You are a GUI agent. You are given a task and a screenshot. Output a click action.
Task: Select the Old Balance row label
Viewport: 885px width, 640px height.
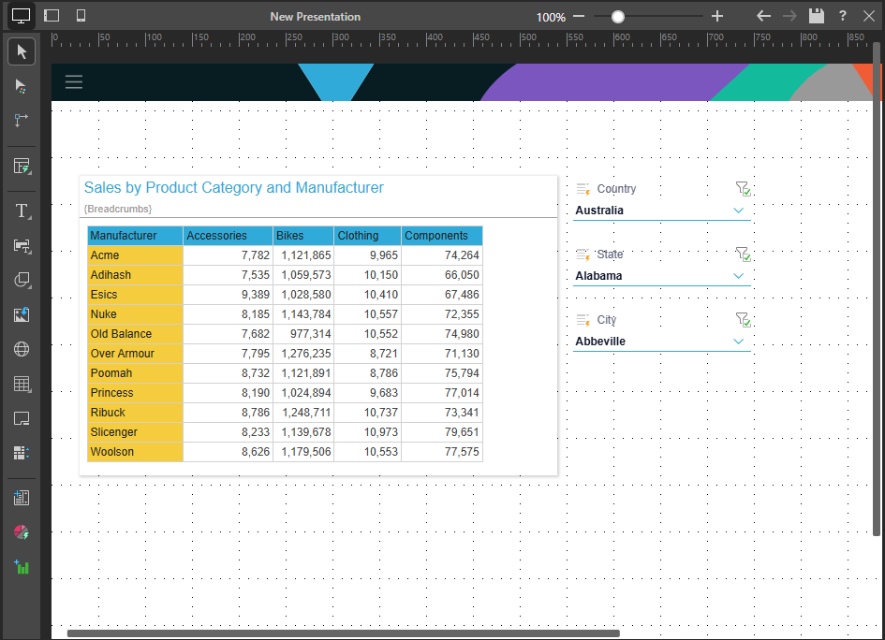tap(136, 334)
